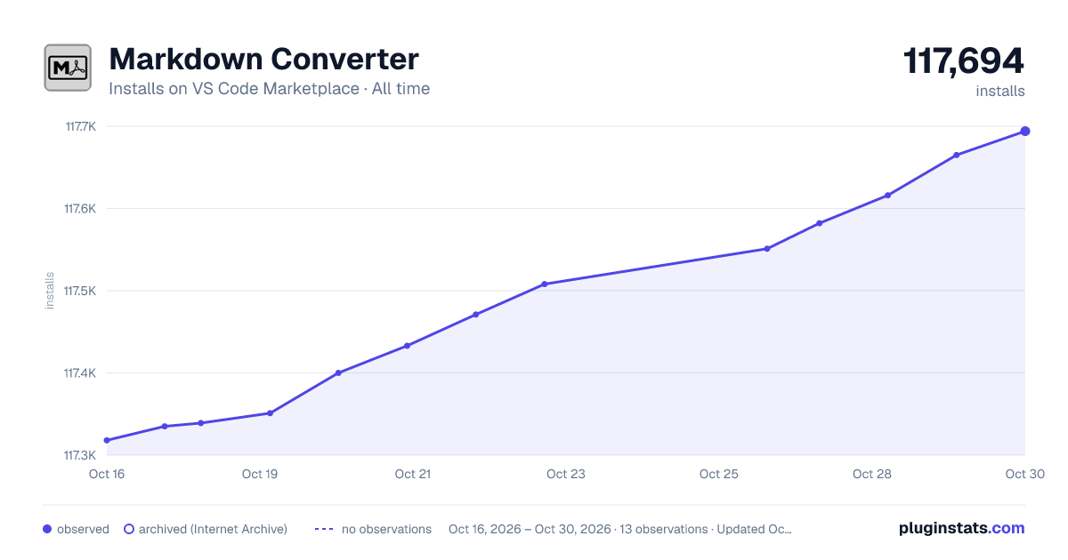
Task: Click the data point on the 117.4K gridline
Action: pos(338,373)
